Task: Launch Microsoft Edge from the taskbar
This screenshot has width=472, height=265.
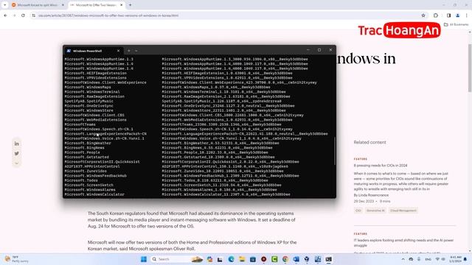Action: pyautogui.click(x=231, y=259)
